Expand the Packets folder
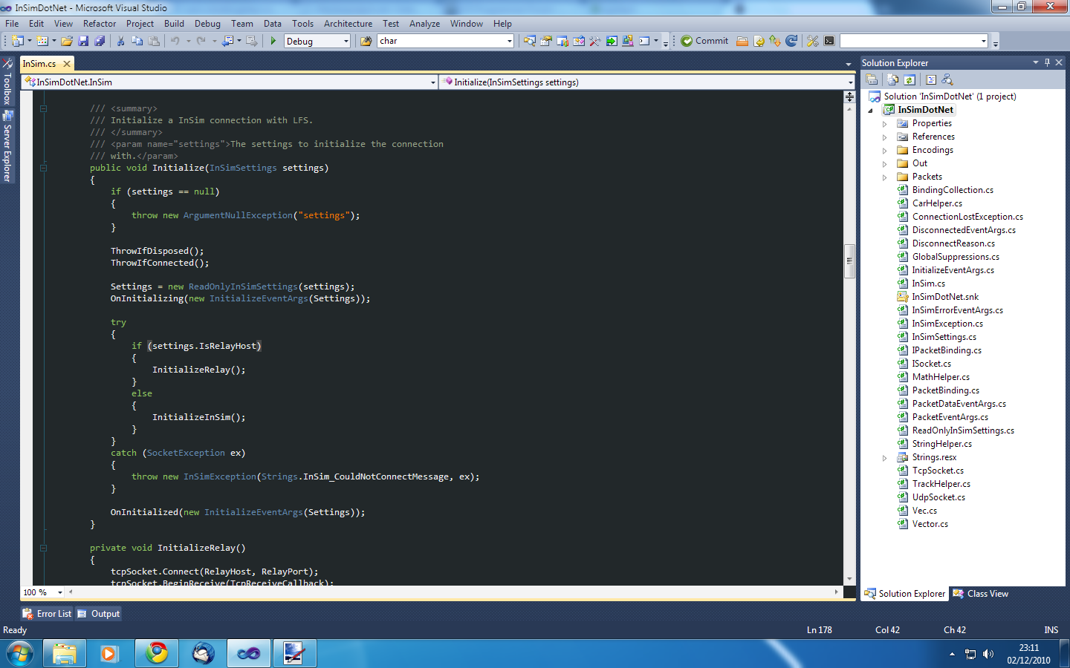 884,177
